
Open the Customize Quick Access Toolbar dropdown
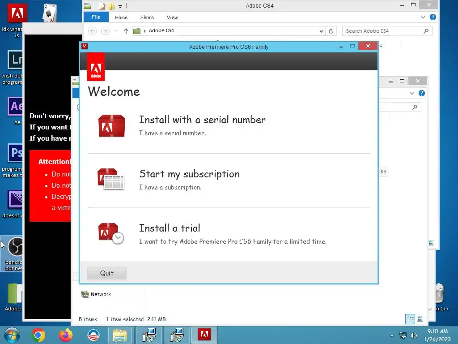click(x=120, y=6)
